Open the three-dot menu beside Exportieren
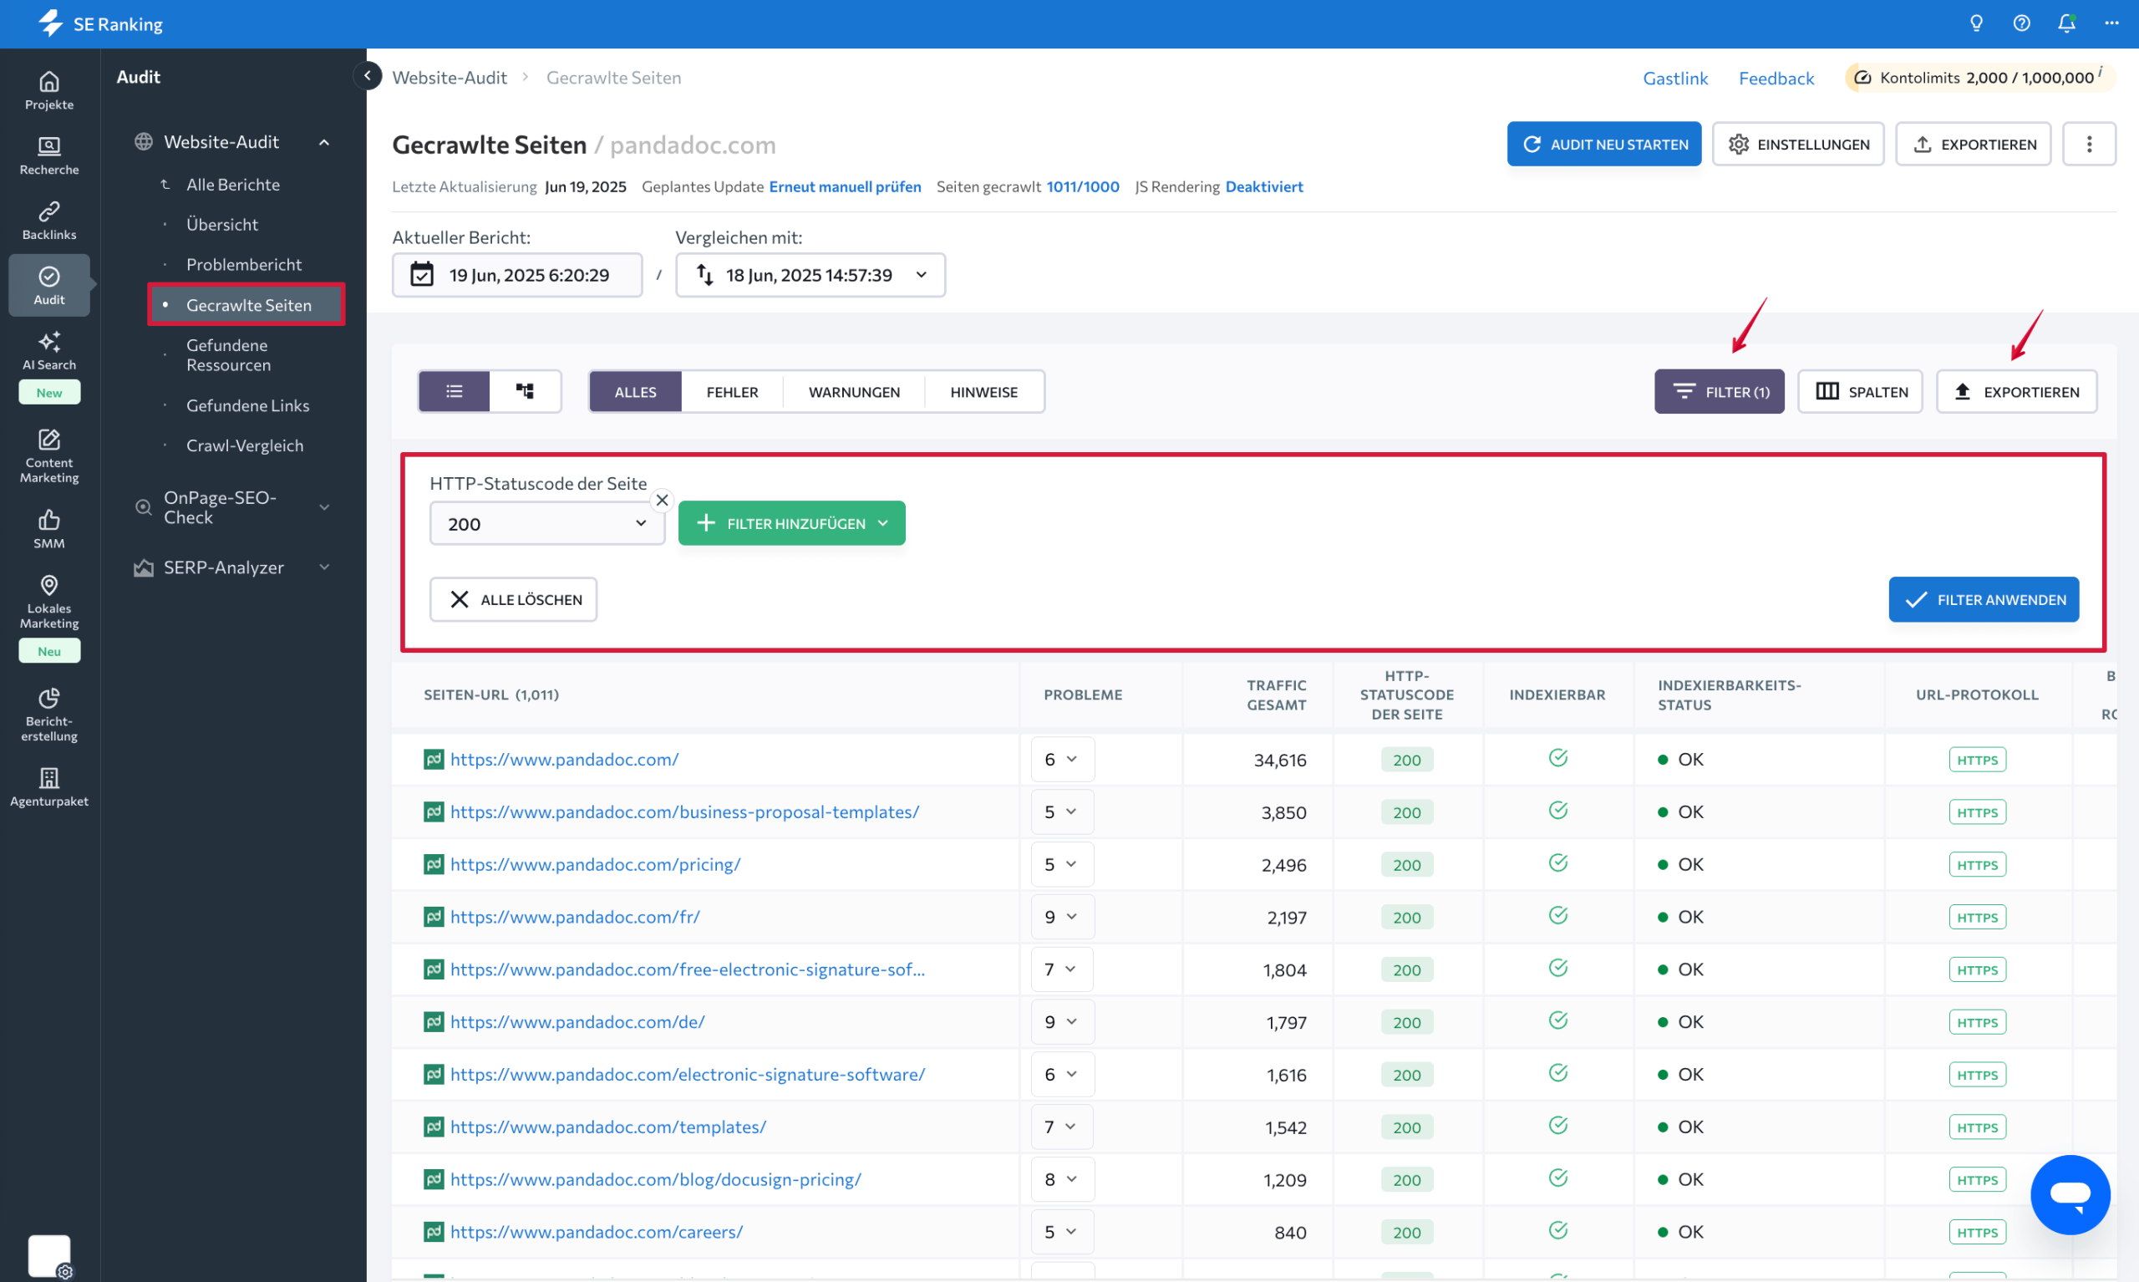 tap(2089, 145)
